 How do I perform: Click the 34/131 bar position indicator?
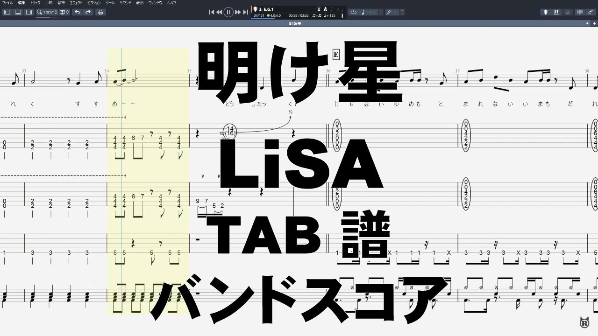pos(258,15)
